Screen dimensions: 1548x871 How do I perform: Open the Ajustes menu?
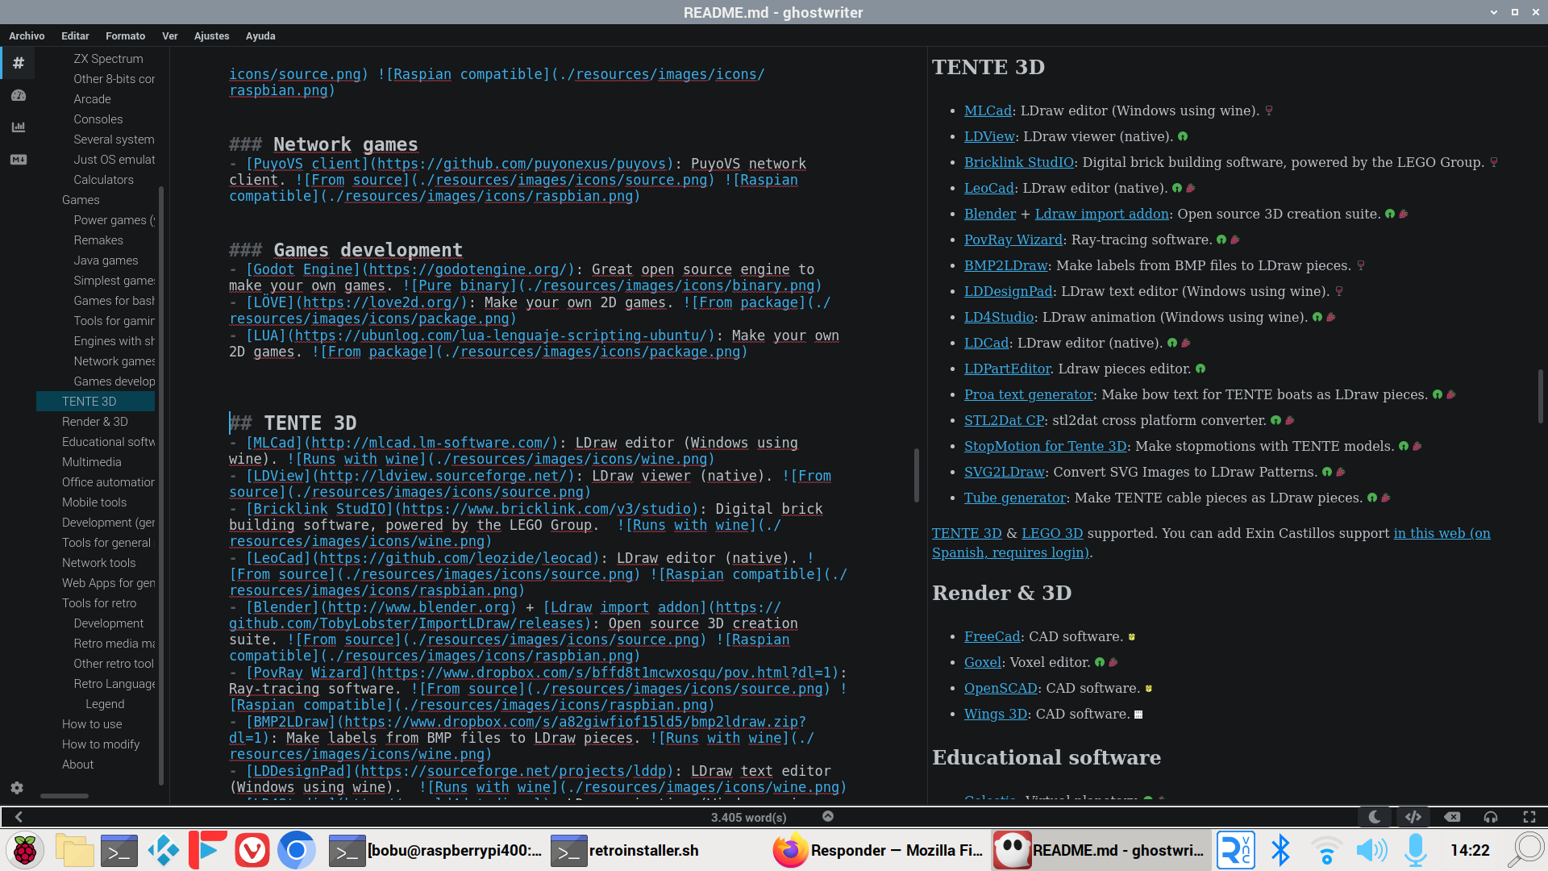[x=211, y=35]
